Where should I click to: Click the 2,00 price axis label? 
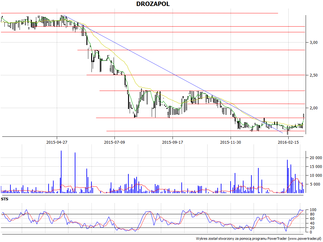(x=314, y=108)
